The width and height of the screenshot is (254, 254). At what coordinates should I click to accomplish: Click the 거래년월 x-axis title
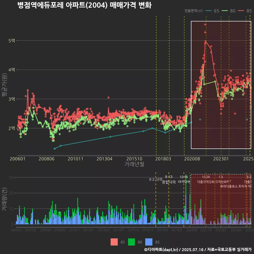click(x=134, y=164)
